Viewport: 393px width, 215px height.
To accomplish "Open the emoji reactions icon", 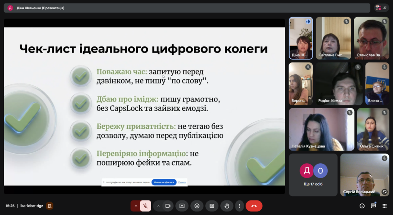I will (197, 206).
